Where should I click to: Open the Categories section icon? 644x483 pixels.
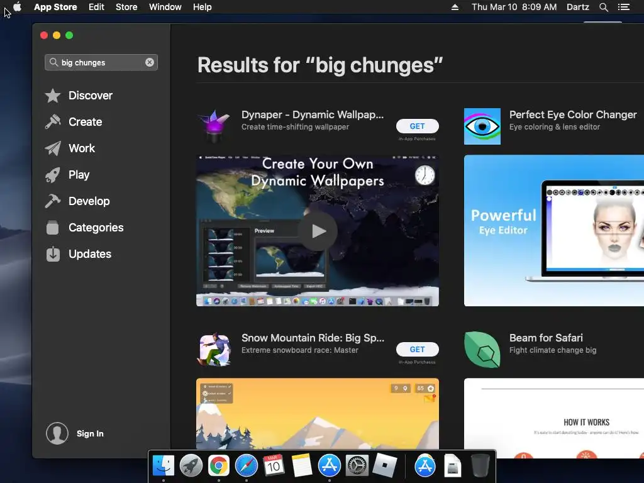[x=53, y=228]
